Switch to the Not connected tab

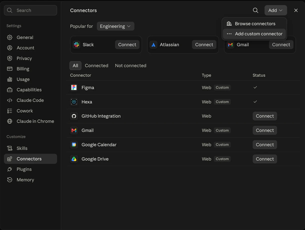(x=130, y=65)
